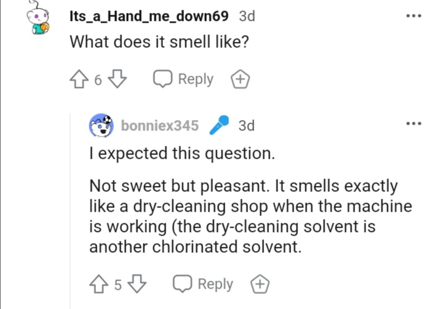Collapse thread via vertical line beside bonniex345's reply

(x=70, y=211)
